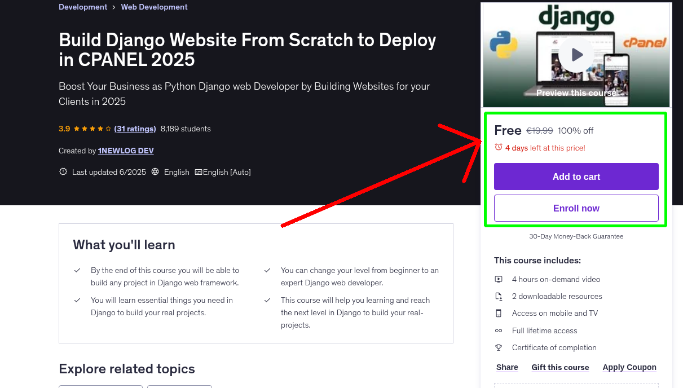Click the '100% off' text
Viewport: 683px width, 388px height.
pyautogui.click(x=575, y=131)
